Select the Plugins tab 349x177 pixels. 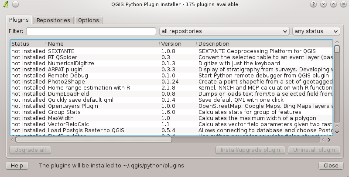(19, 20)
